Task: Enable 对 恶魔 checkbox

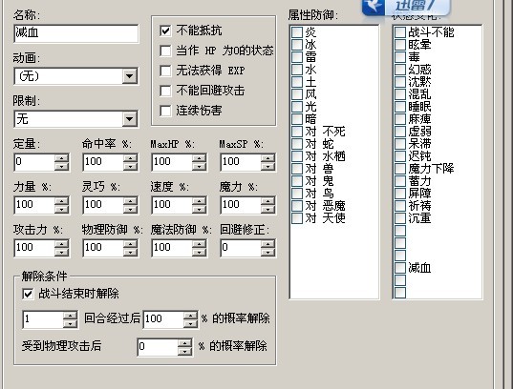Action: [297, 206]
